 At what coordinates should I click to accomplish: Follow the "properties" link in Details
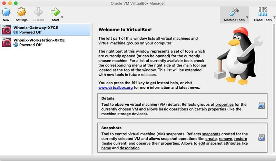(225, 104)
